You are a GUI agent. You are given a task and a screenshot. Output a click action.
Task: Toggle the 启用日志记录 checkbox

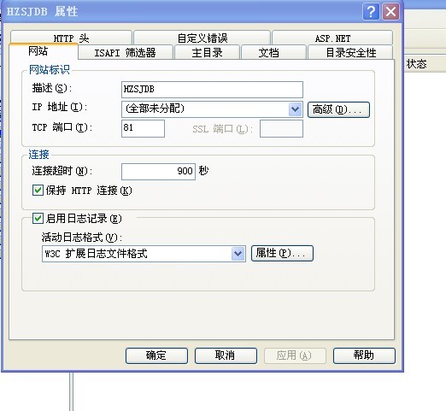coord(38,219)
